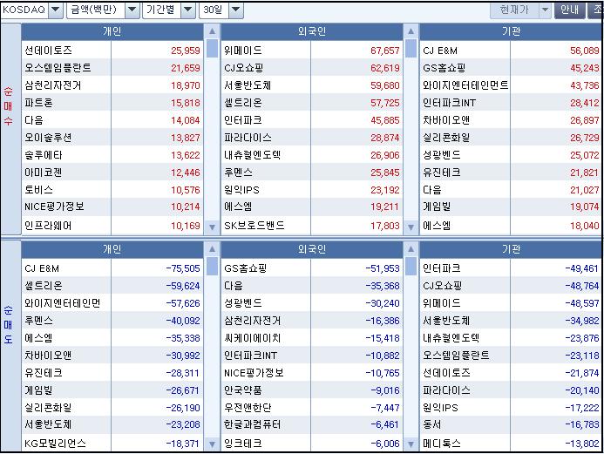Open the 금액(백만) unit dropdown
This screenshot has width=604, height=454.
click(x=132, y=10)
